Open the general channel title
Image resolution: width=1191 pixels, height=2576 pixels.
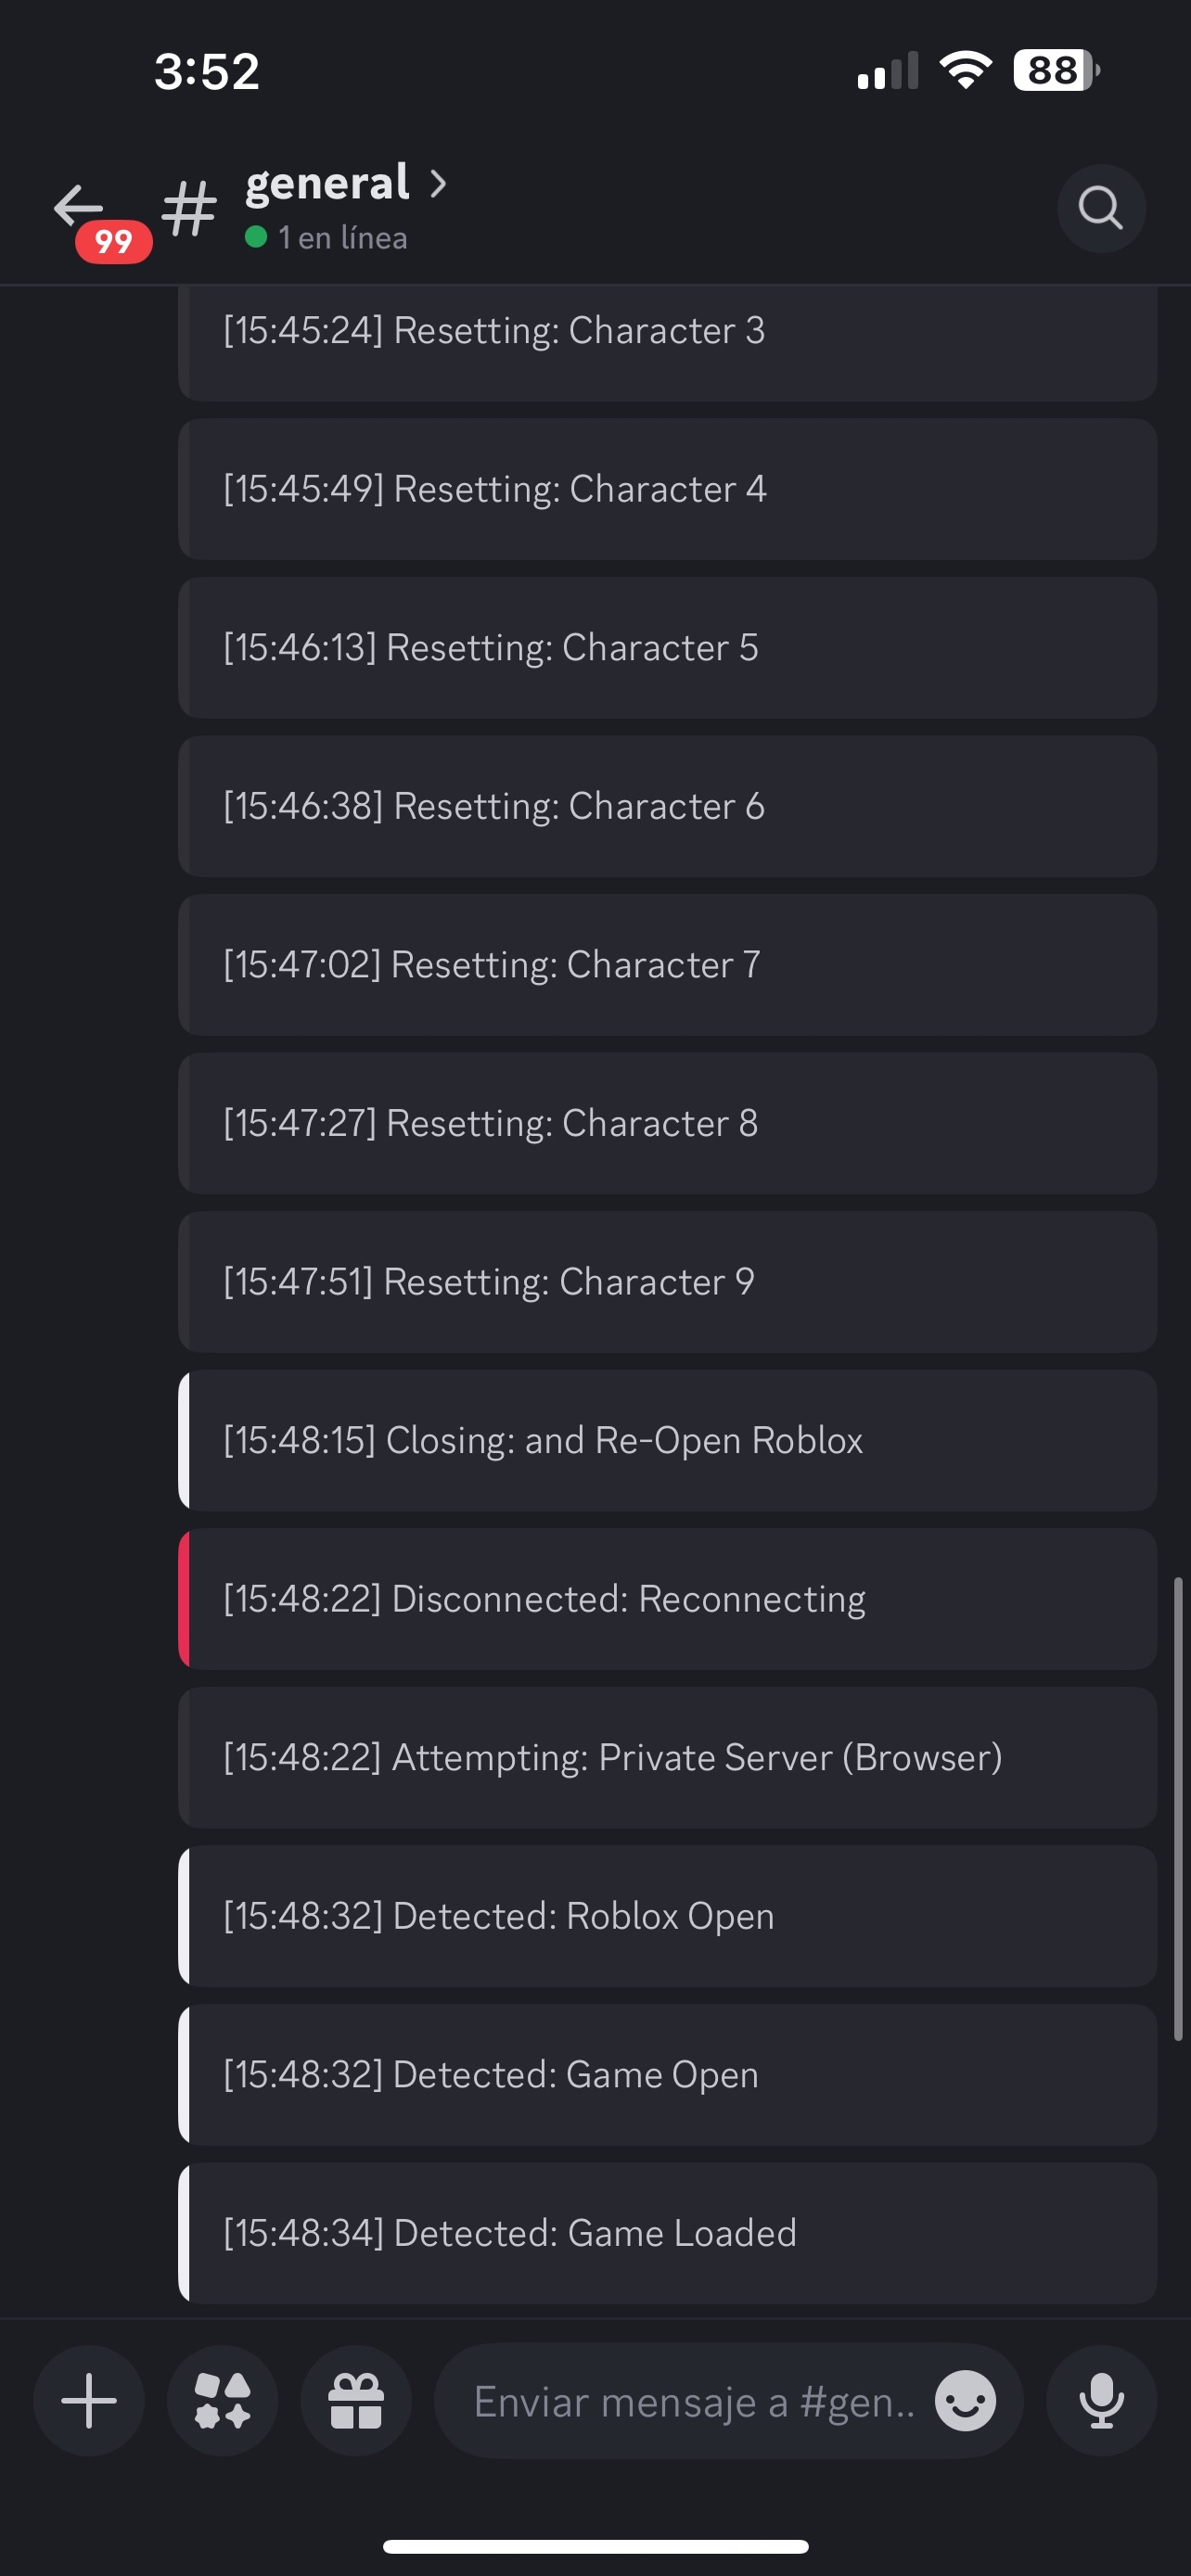pyautogui.click(x=327, y=183)
